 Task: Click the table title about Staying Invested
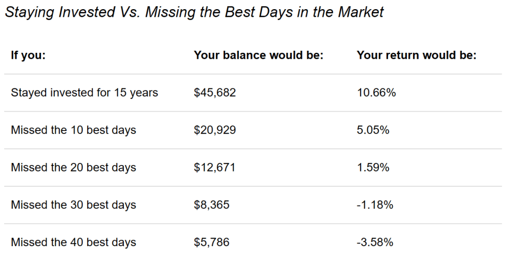pyautogui.click(x=194, y=12)
